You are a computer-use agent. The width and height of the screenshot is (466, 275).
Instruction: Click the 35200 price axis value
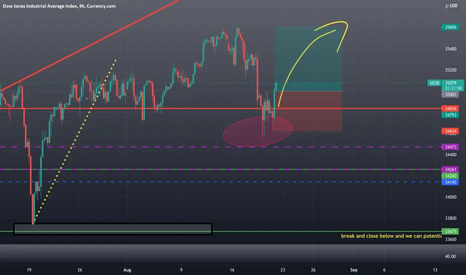(450, 70)
